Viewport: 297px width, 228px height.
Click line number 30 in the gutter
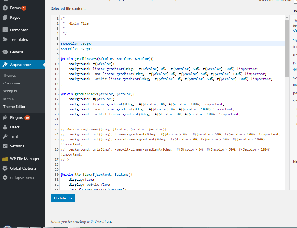tap(57, 175)
